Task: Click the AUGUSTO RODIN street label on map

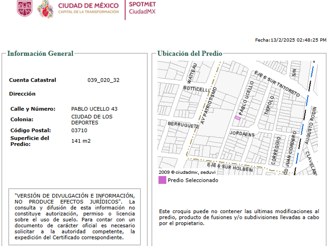Action: (x=311, y=125)
